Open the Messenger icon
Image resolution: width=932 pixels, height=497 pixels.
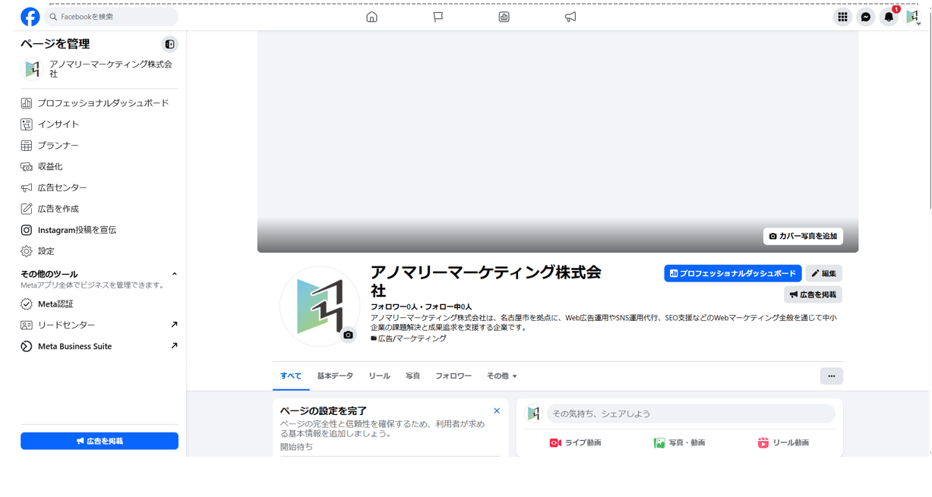pyautogui.click(x=865, y=17)
